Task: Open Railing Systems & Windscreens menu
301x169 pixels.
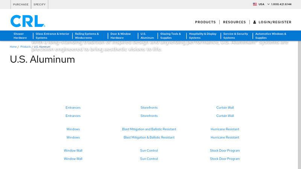Action: coord(87,36)
